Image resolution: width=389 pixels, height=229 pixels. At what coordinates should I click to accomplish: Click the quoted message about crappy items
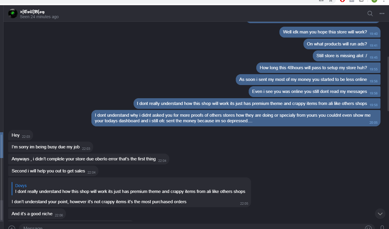click(130, 191)
